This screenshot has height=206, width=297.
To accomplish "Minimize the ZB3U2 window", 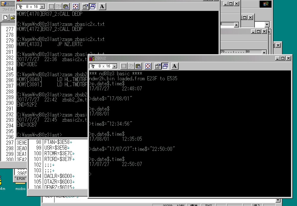I will coord(277,58).
